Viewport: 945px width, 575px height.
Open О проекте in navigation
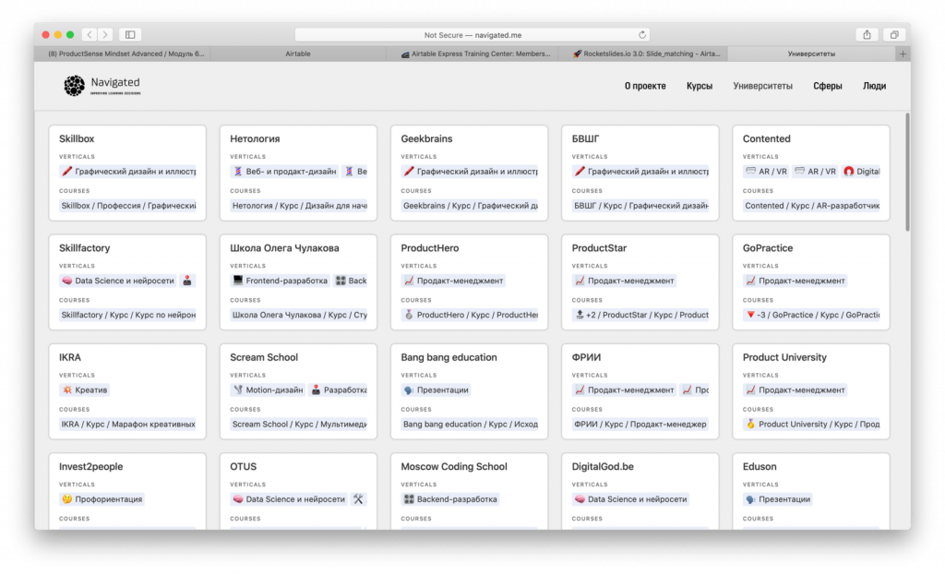645,86
